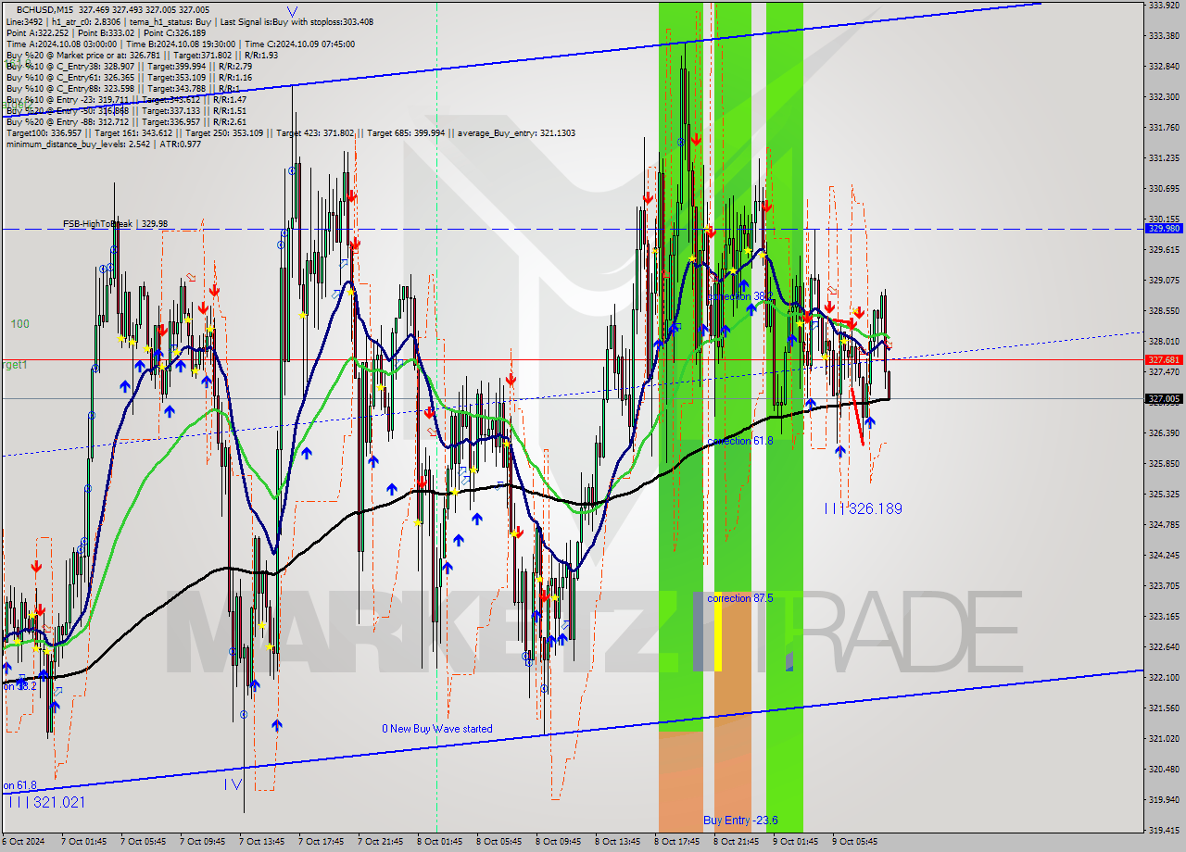This screenshot has height=852, width=1186.
Task: Select the black 327.005 current price tag
Action: pyautogui.click(x=1164, y=399)
